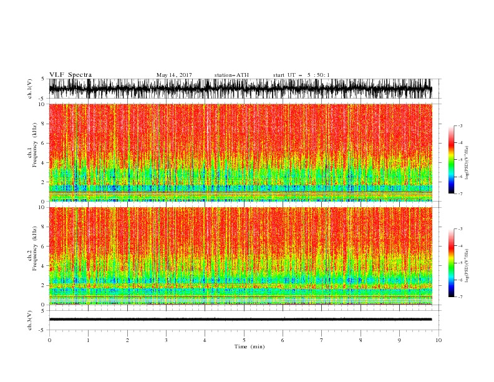Click the "8" kHz tick on ch.1 frequency axis

click(x=44, y=124)
